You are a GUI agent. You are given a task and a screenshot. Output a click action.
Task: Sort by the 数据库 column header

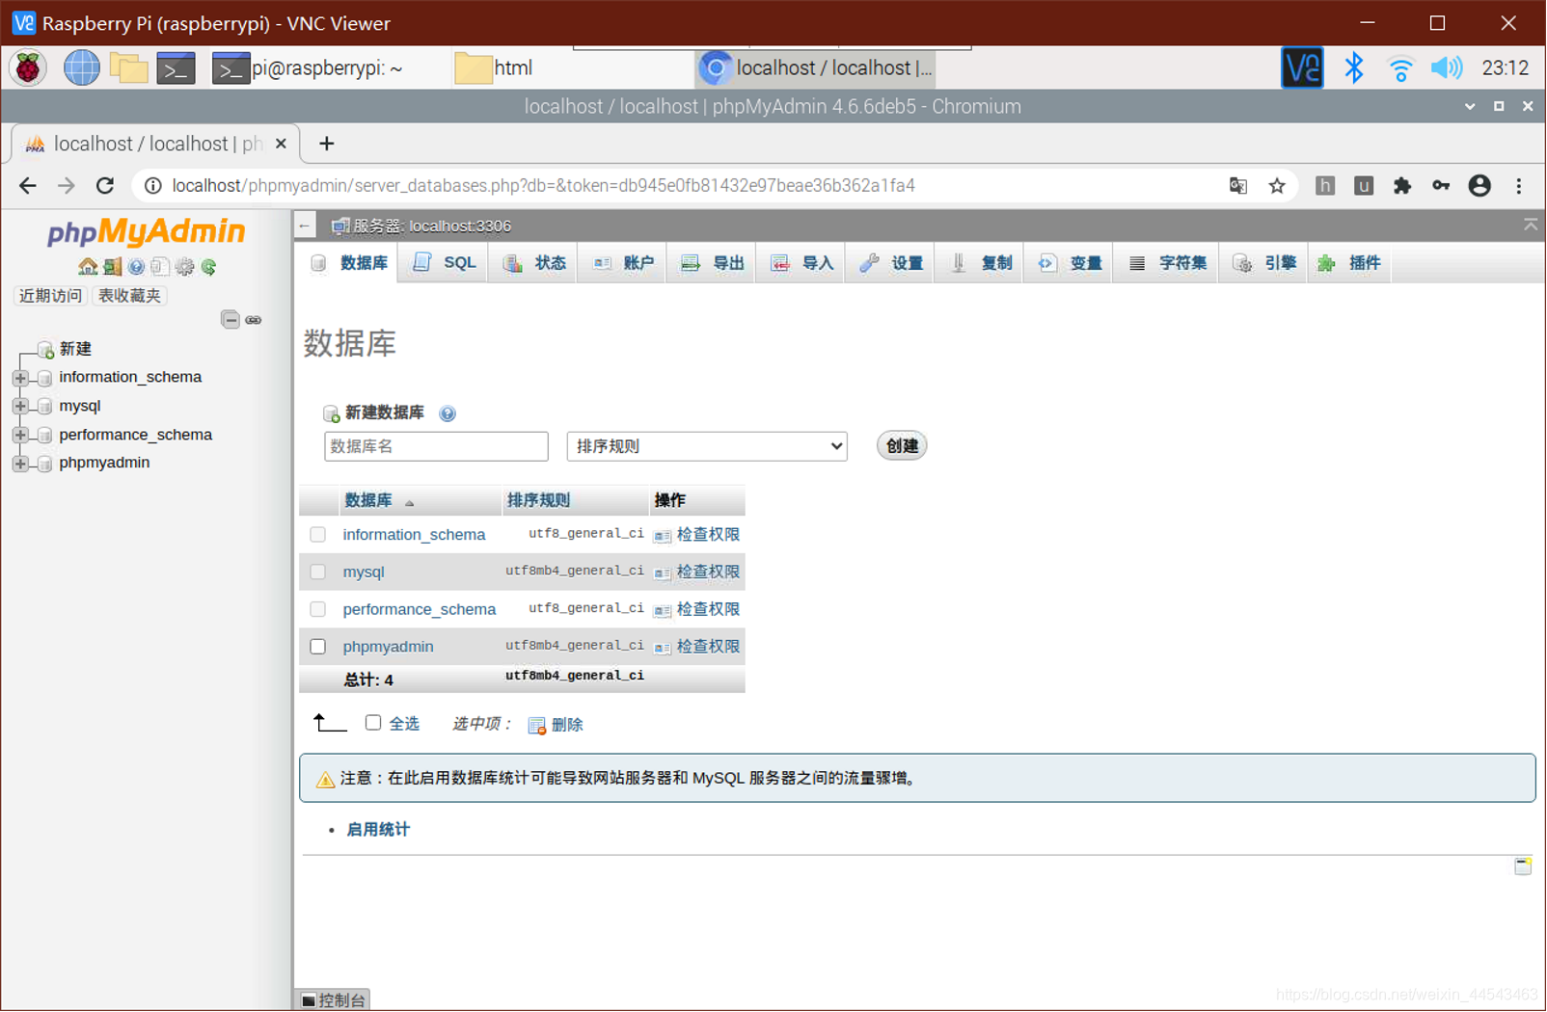[368, 501]
